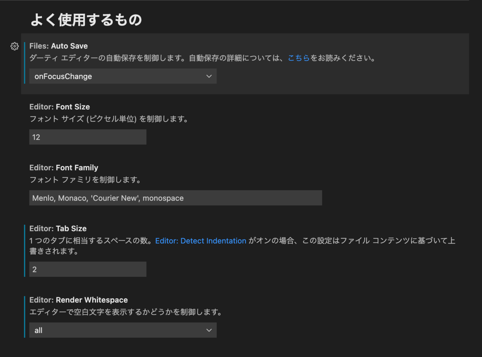Click the Editor: Font Family setting title

[64, 167]
